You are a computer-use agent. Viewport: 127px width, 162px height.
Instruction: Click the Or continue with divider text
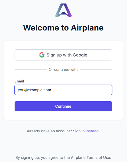[x=63, y=69]
